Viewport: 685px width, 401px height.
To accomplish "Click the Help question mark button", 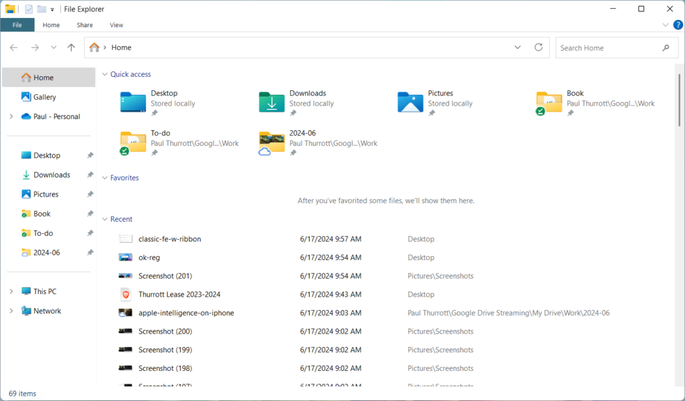I will [678, 25].
